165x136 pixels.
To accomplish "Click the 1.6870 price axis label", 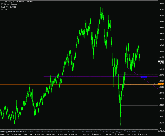I will pos(161,4).
